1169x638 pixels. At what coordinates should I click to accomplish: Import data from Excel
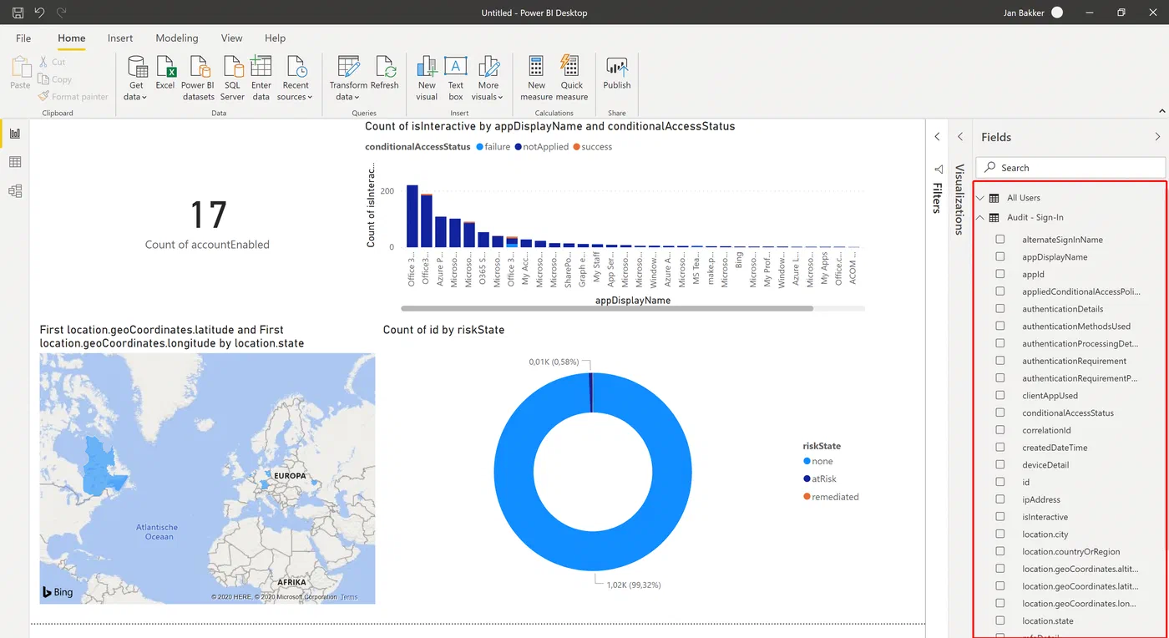[x=165, y=73]
